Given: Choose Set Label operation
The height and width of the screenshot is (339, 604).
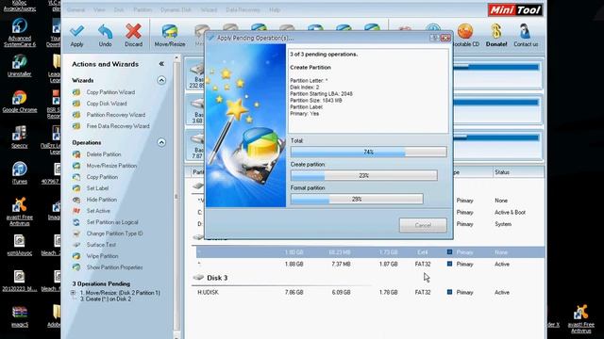Looking at the screenshot, I should click(x=97, y=188).
